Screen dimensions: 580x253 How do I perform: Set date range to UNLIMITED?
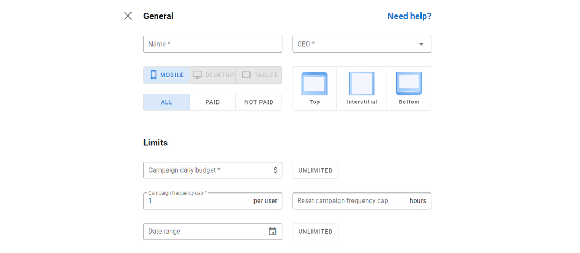coord(315,232)
